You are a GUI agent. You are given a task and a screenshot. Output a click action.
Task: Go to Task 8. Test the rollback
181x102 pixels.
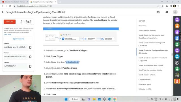click(x=147, y=75)
